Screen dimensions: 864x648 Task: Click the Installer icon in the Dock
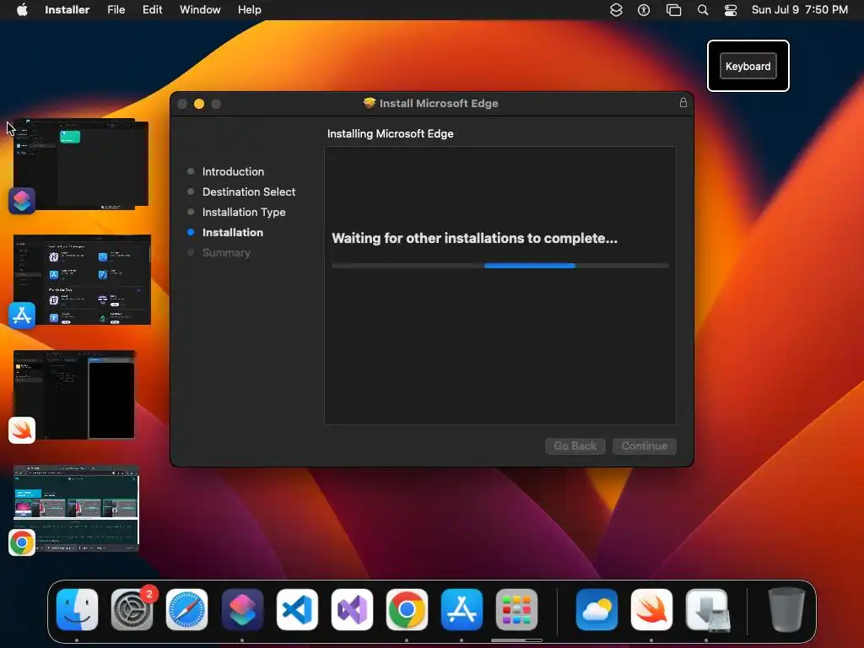tap(706, 609)
